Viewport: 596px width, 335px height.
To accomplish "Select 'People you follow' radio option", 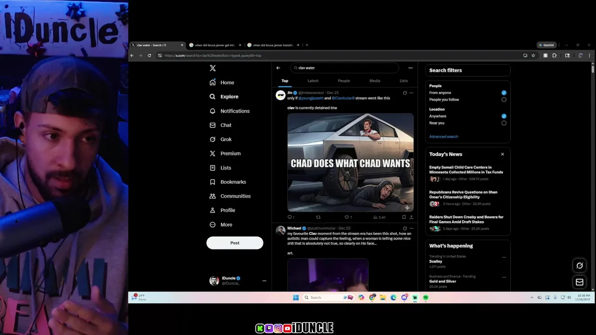I will (504, 100).
